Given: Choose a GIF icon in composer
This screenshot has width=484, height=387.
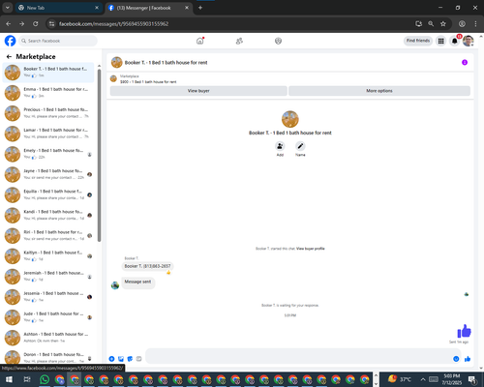Looking at the screenshot, I should tap(138, 359).
